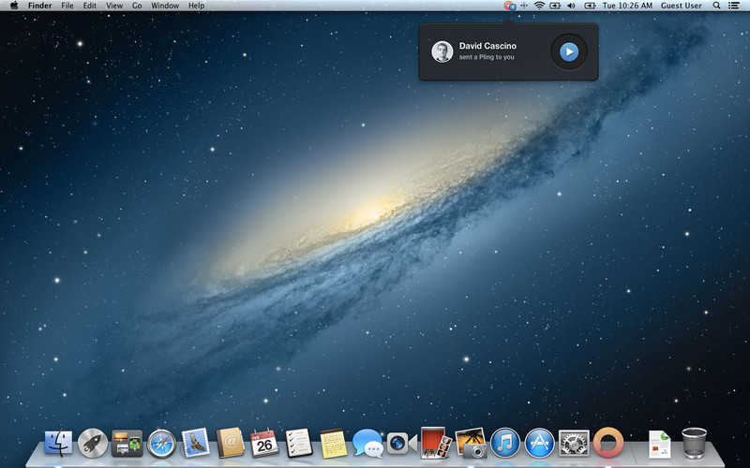Viewport: 750px width, 468px height.
Task: Open the volume control in menu bar
Action: 571,6
